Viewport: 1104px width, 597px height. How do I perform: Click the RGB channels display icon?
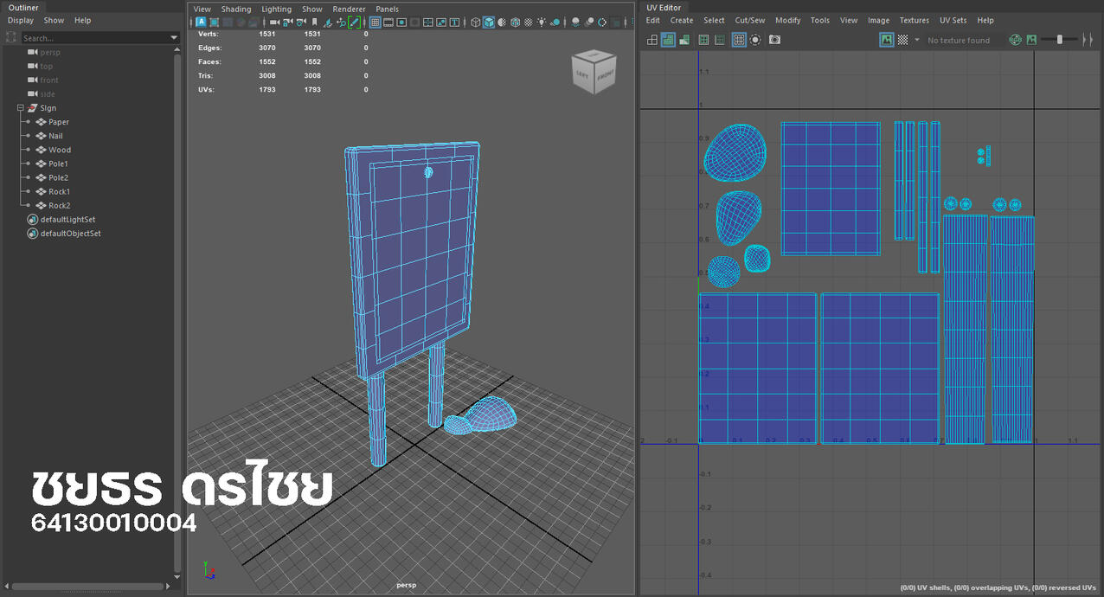(1016, 40)
